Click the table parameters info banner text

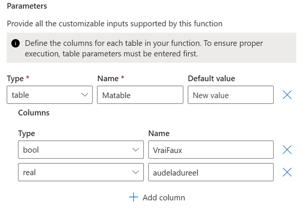tap(145, 48)
